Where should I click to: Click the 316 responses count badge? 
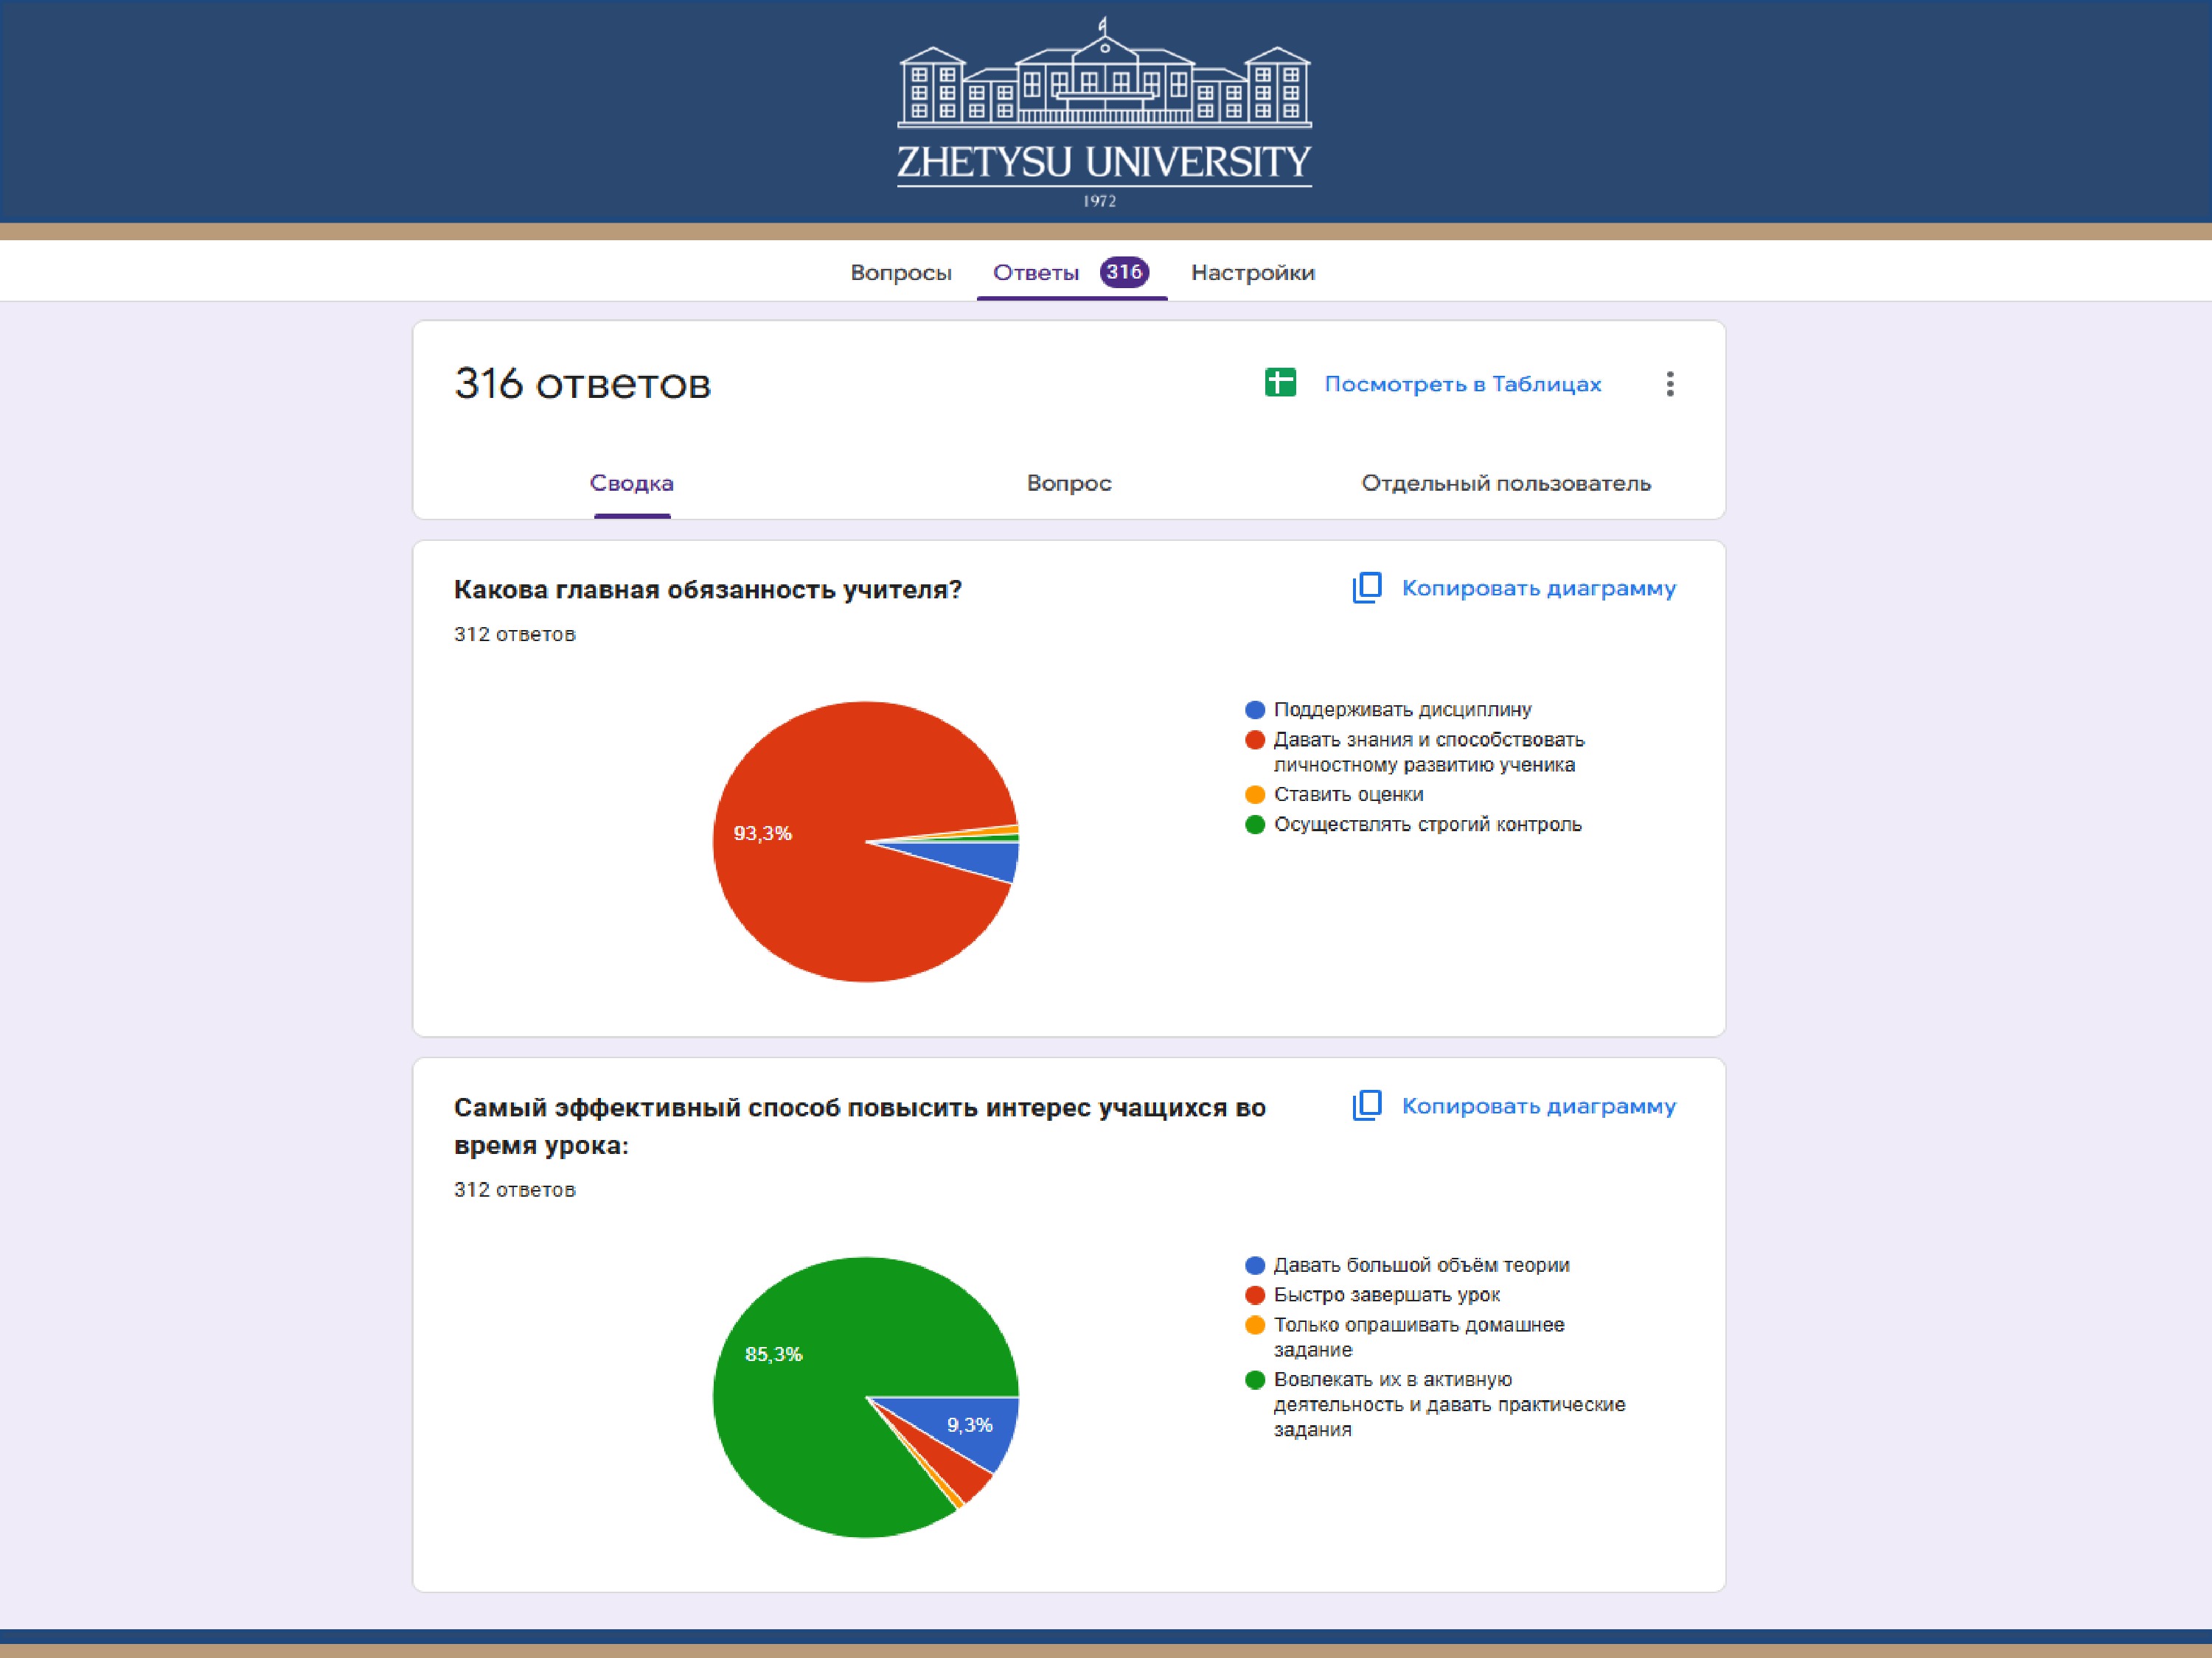pyautogui.click(x=1124, y=272)
